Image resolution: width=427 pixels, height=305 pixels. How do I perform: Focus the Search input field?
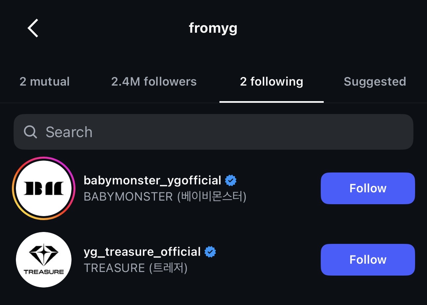click(218, 132)
